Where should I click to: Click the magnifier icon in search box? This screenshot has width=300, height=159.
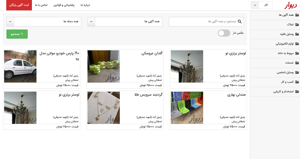(x=240, y=22)
